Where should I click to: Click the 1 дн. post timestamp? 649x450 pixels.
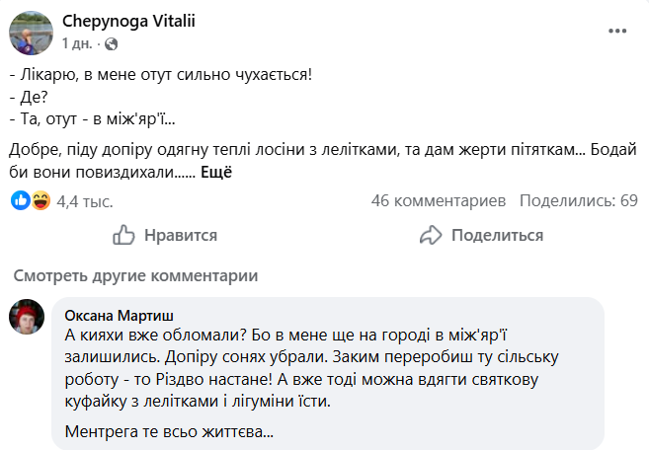coord(78,43)
